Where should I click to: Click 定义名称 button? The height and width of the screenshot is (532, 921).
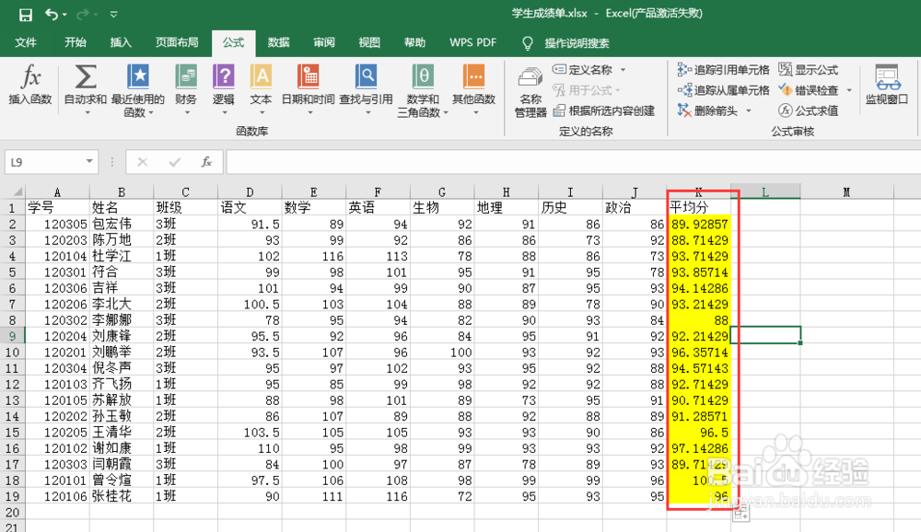(583, 70)
